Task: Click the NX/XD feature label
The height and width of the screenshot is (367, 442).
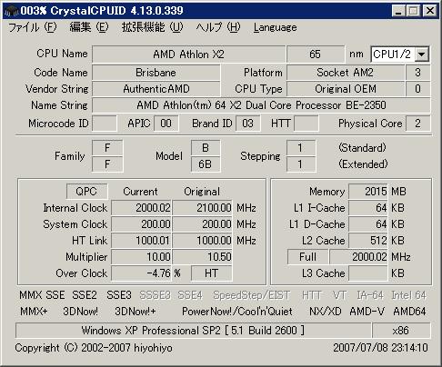Action: pyautogui.click(x=326, y=312)
